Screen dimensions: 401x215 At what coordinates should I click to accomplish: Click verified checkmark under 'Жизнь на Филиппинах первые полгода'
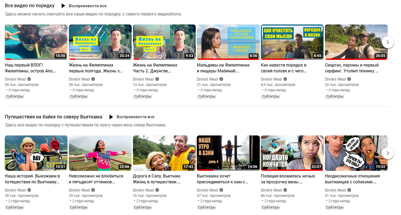click(93, 79)
